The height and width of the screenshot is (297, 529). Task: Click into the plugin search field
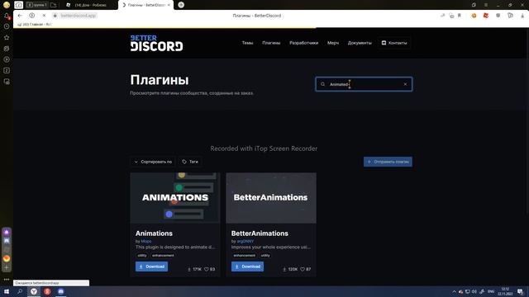click(x=364, y=84)
